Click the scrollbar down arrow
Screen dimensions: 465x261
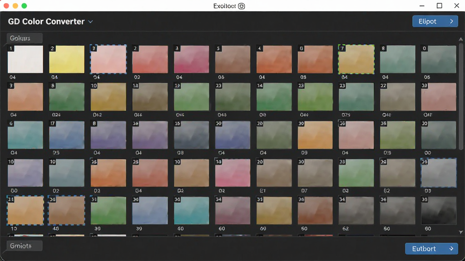click(x=460, y=232)
